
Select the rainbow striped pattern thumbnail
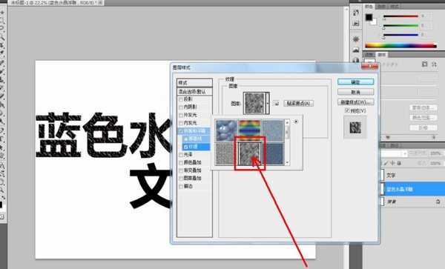[x=249, y=130]
